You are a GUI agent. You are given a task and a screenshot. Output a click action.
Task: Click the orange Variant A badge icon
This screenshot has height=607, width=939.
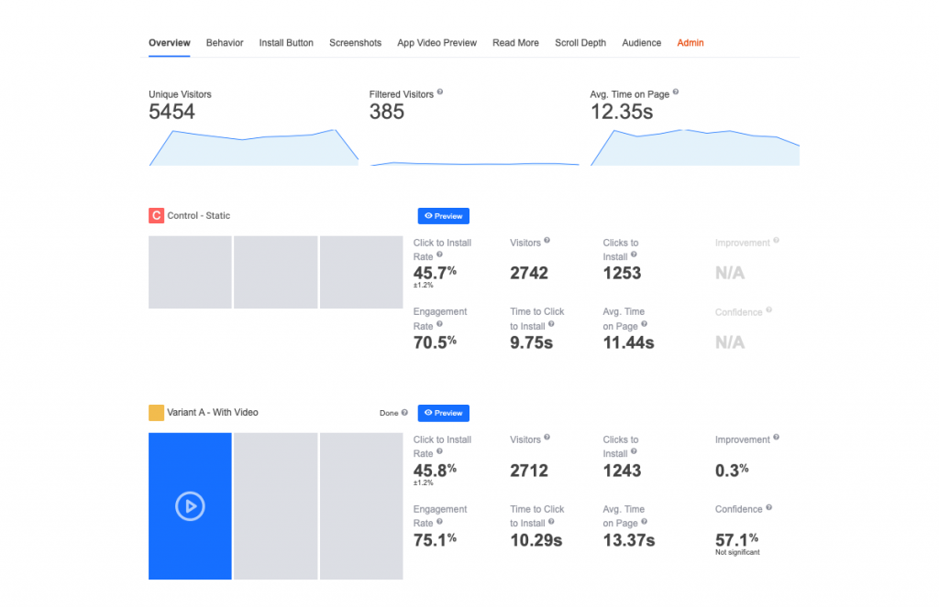tap(156, 412)
